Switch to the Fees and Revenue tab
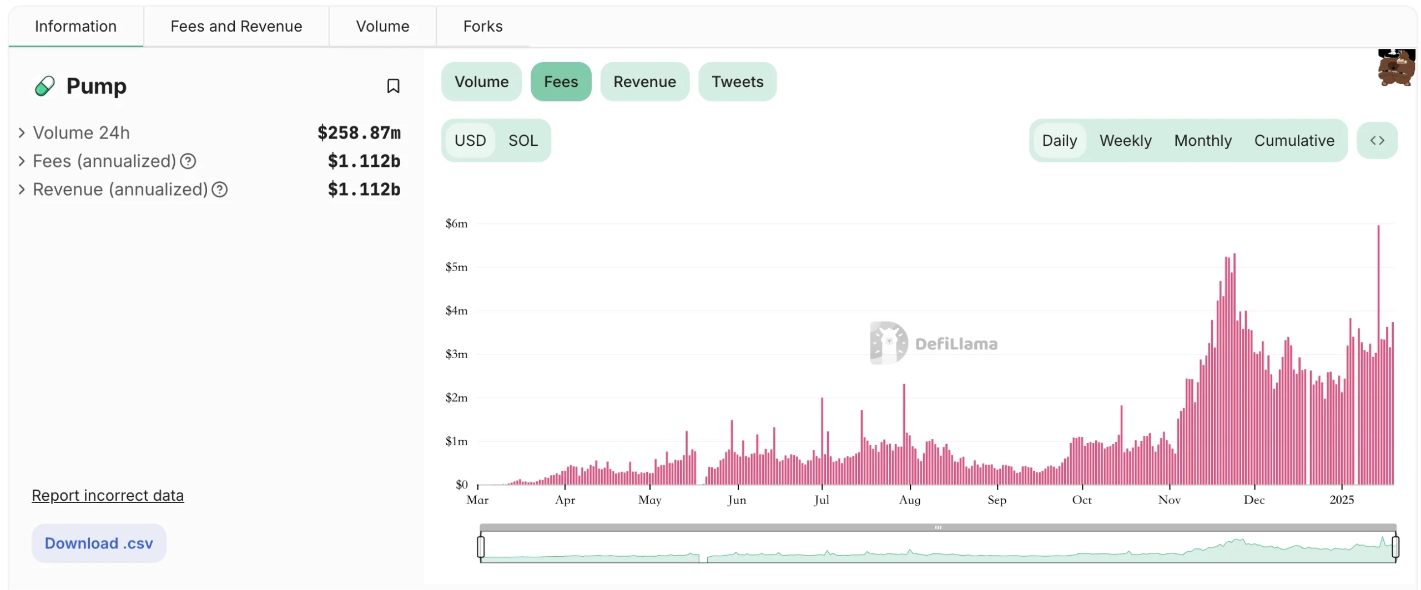This screenshot has width=1421, height=590. coord(236,26)
